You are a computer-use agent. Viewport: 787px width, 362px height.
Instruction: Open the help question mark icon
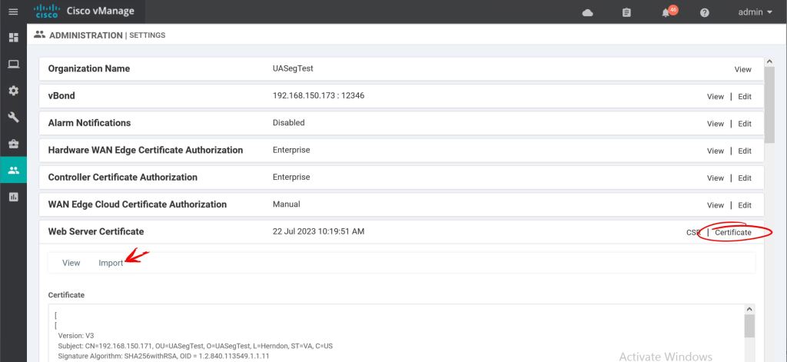click(x=705, y=12)
